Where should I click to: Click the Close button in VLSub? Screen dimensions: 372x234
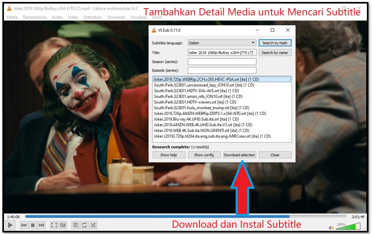point(275,155)
